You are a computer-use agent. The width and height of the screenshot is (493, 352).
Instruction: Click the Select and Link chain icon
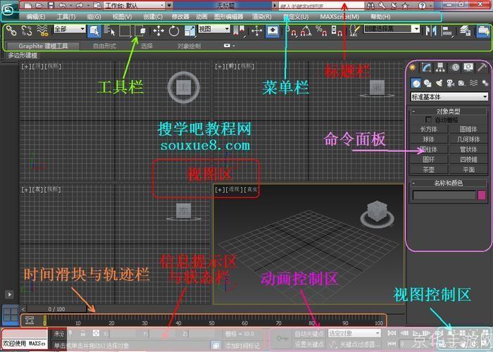coord(11,30)
